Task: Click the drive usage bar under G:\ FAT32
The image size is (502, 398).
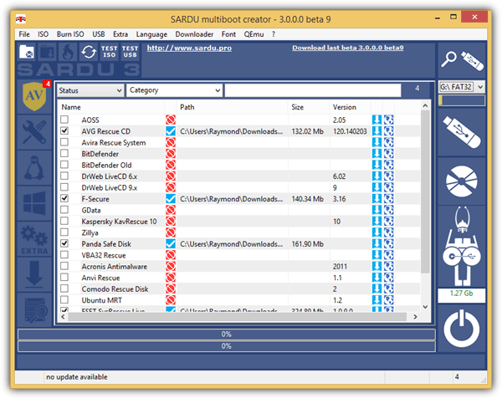Action: (x=461, y=100)
